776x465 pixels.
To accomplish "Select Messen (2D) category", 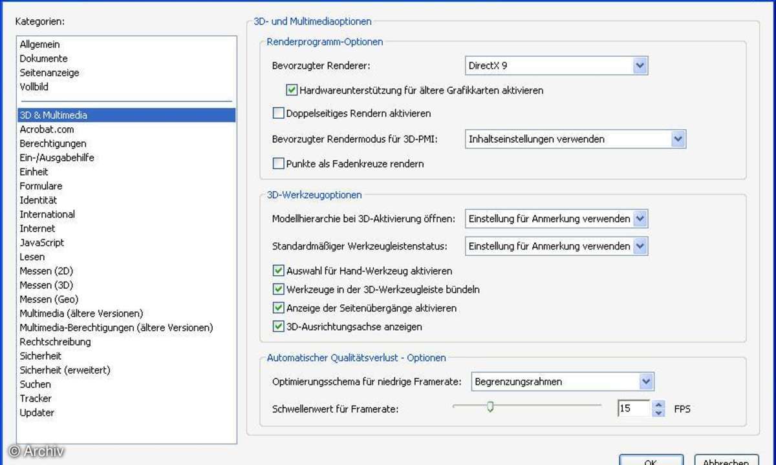I will point(126,271).
